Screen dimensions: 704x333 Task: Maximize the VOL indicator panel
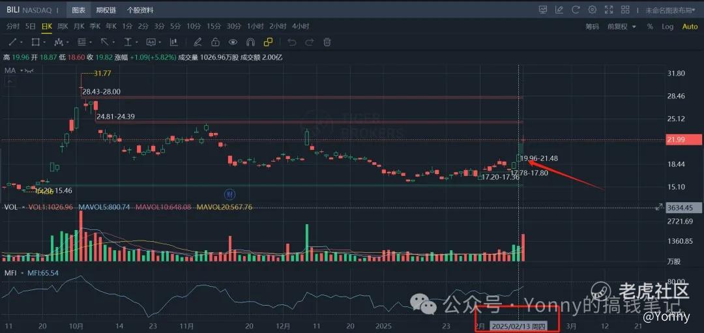[658, 207]
